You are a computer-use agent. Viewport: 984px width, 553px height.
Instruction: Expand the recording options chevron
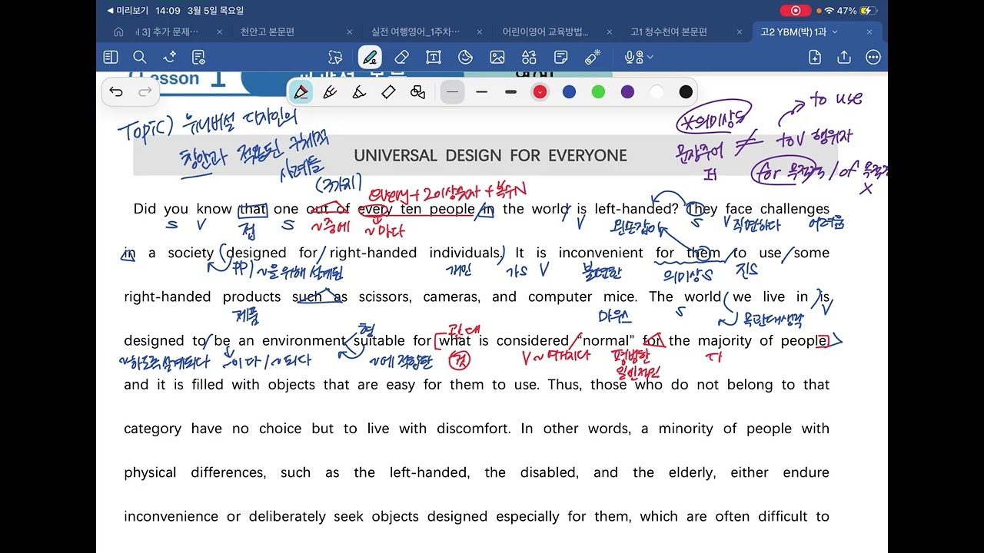pyautogui.click(x=650, y=57)
